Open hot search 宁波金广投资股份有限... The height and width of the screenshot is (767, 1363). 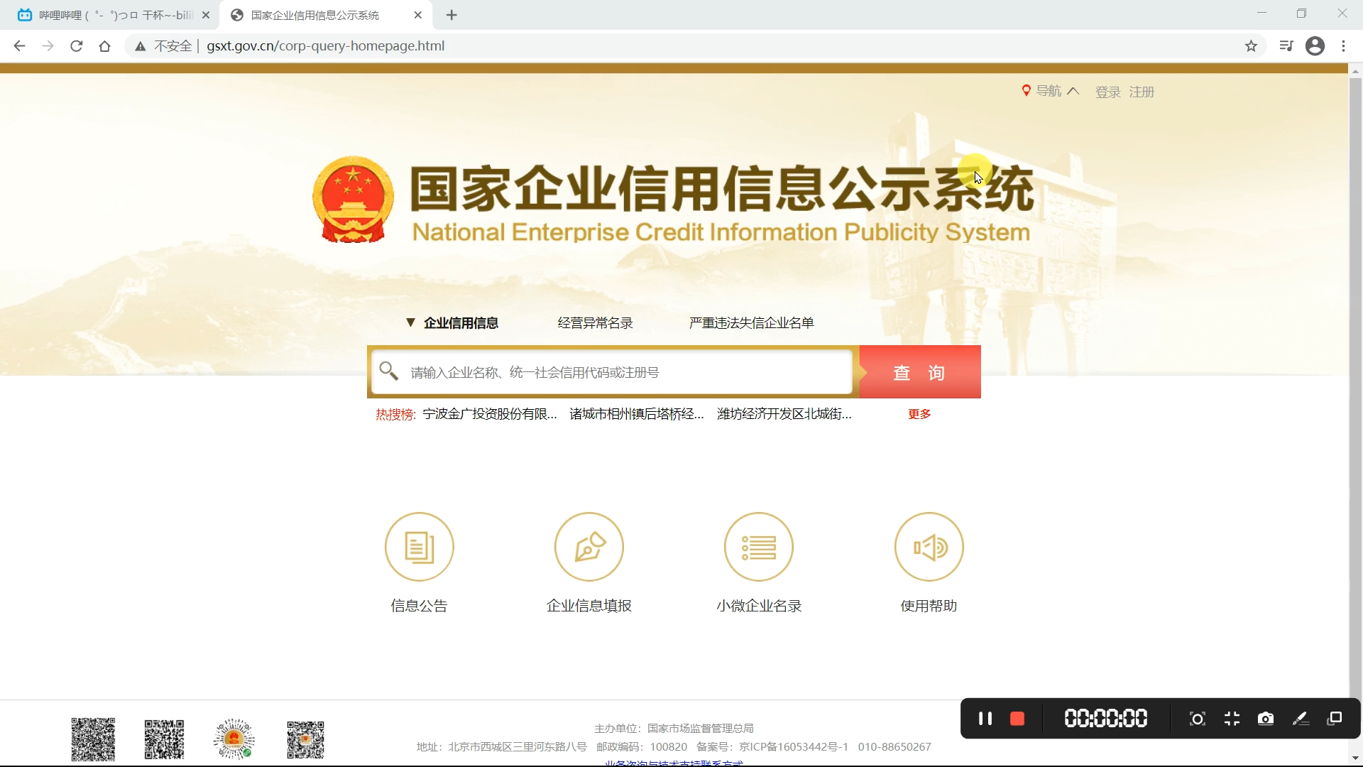pyautogui.click(x=490, y=414)
